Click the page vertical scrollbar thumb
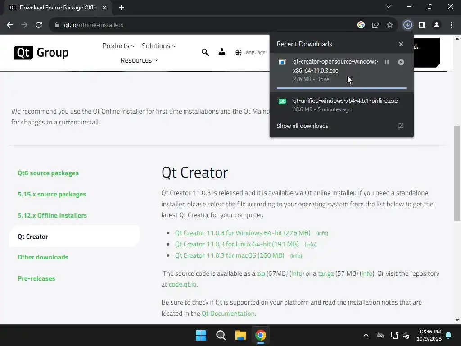This screenshot has width=461, height=346. (x=457, y=173)
